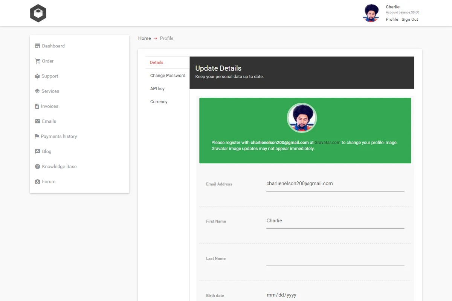Switch to the Change Password tab

(168, 76)
